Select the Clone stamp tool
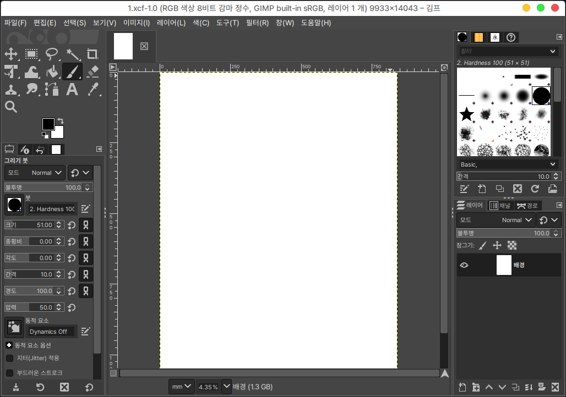566x397 pixels. 11,89
